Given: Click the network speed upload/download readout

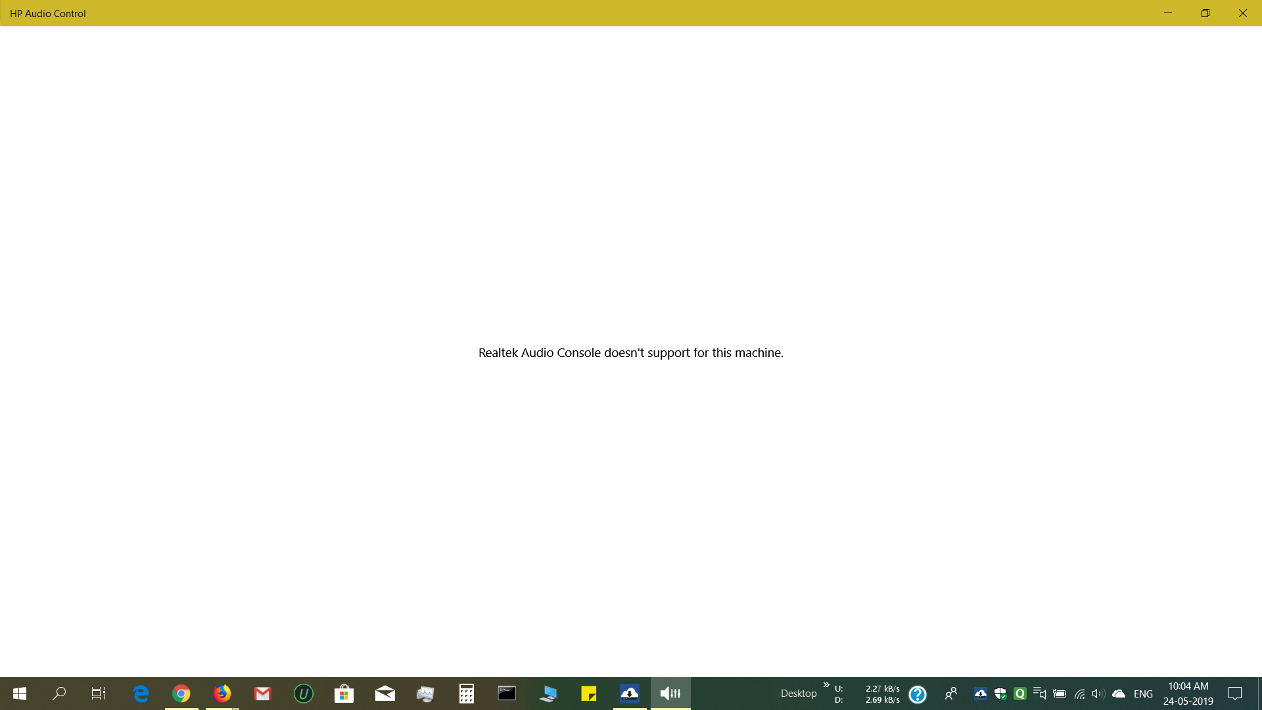Looking at the screenshot, I should coord(867,694).
